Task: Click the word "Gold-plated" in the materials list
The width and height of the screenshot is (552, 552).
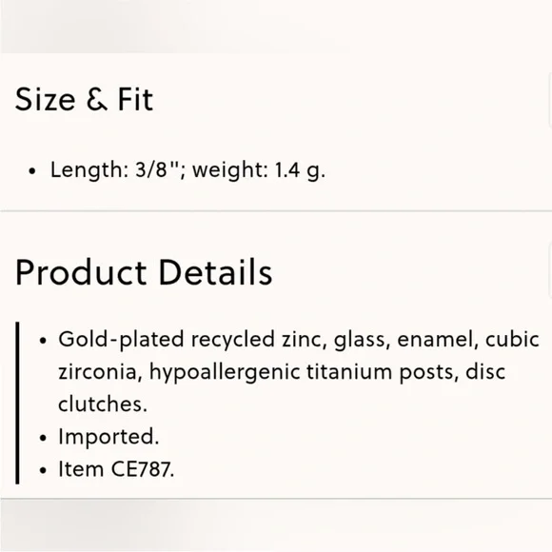Action: 121,340
